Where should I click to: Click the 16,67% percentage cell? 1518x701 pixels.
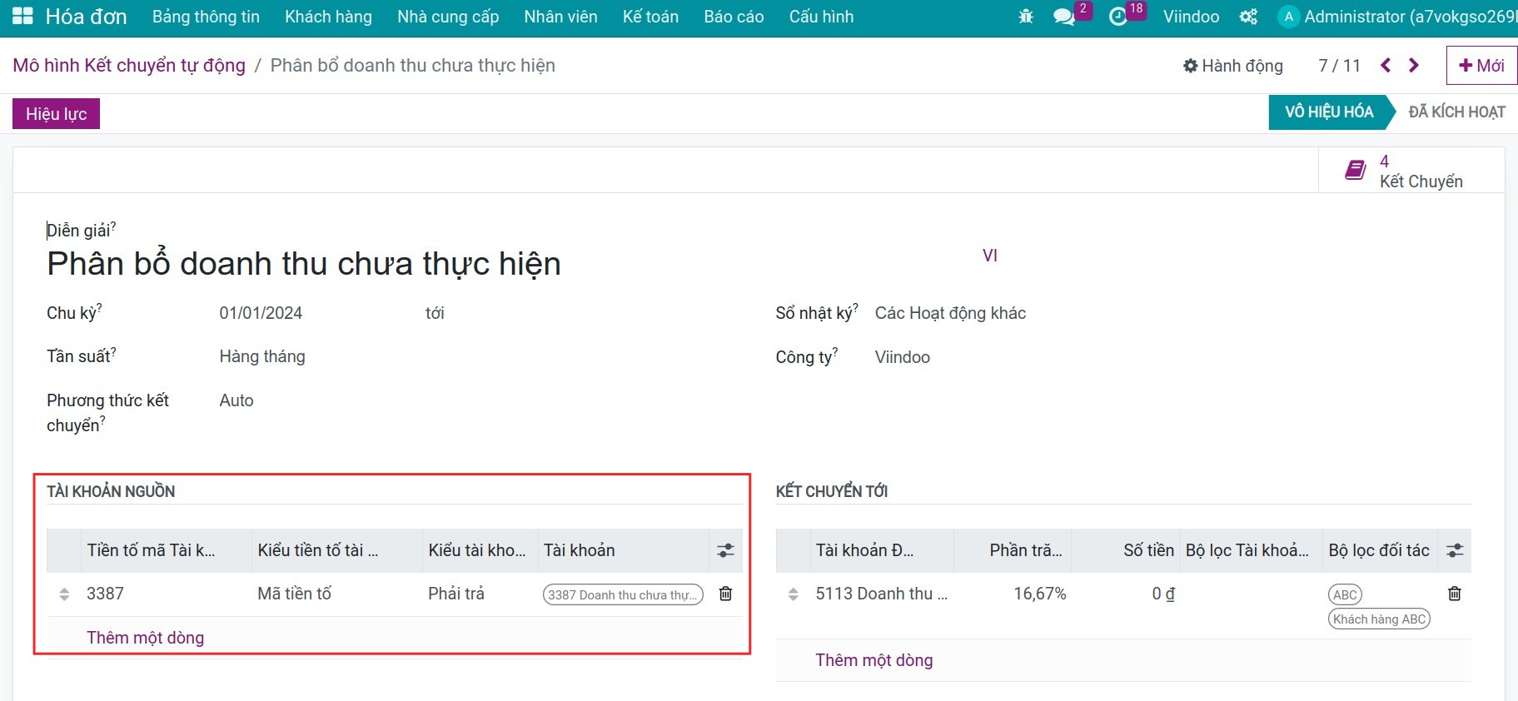(1039, 594)
